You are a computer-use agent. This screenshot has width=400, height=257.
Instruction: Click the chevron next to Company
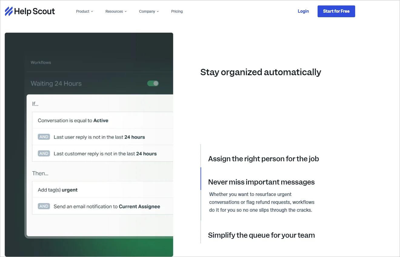[x=158, y=11]
